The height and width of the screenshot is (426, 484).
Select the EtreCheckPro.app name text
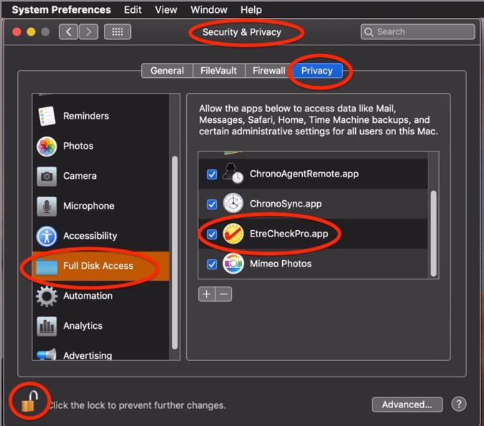(x=289, y=234)
